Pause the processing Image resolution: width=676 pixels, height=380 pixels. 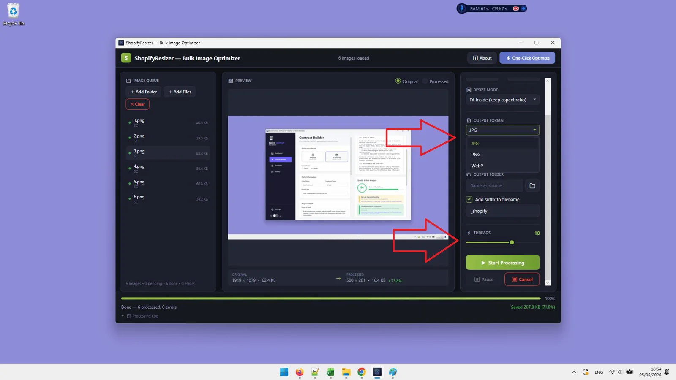(484, 280)
